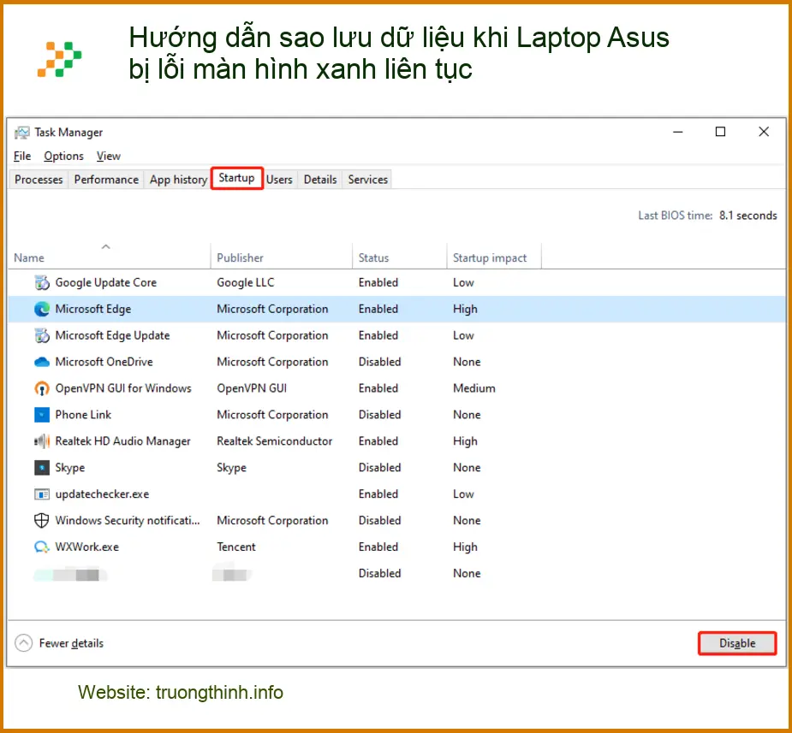Click the Fewer details link

click(x=71, y=643)
